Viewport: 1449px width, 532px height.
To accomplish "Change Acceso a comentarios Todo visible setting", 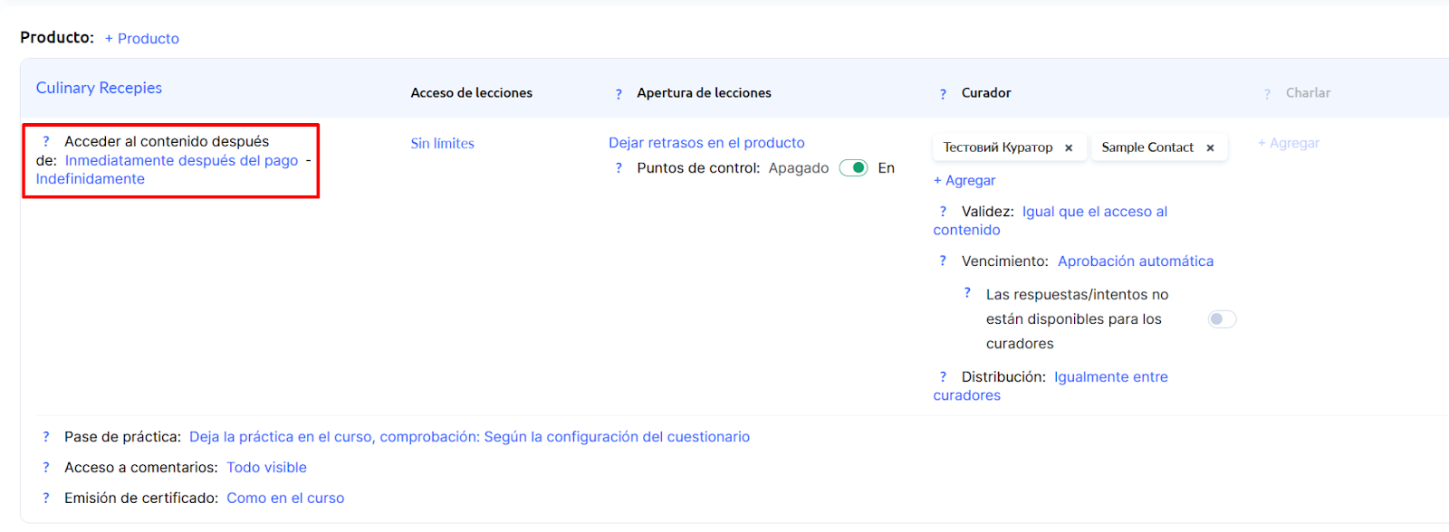I will (266, 468).
